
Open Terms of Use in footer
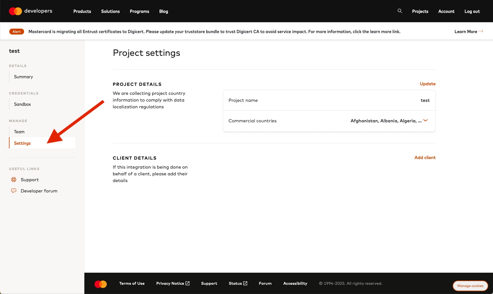pos(132,283)
